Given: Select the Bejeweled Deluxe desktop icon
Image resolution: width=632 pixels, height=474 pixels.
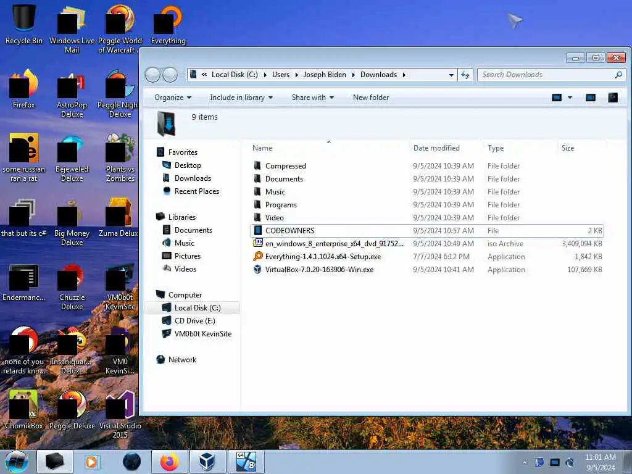Looking at the screenshot, I should (x=72, y=157).
